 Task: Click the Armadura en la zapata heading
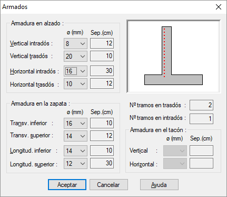tap(41, 104)
